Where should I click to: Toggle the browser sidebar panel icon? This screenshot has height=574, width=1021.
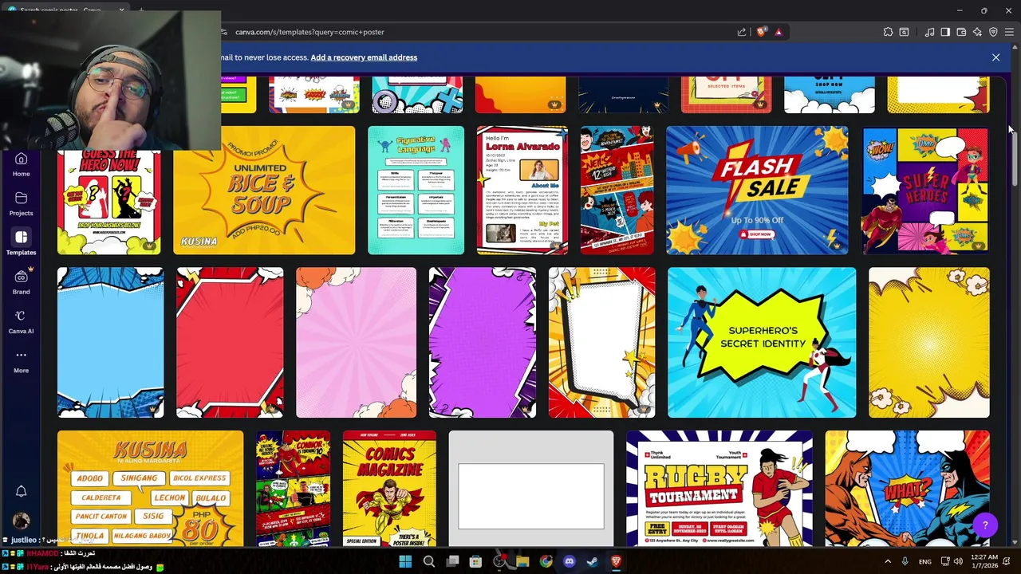(945, 32)
